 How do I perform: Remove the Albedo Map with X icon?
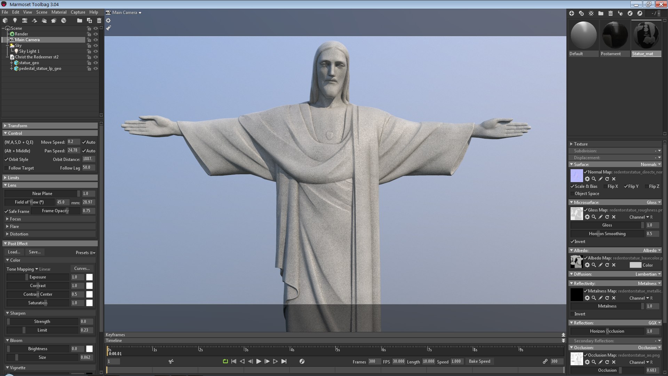[614, 265]
